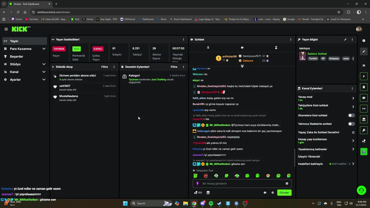Open the Etkinlik Akışı panel three-dot menu
The width and height of the screenshot is (370, 208).
[114, 67]
